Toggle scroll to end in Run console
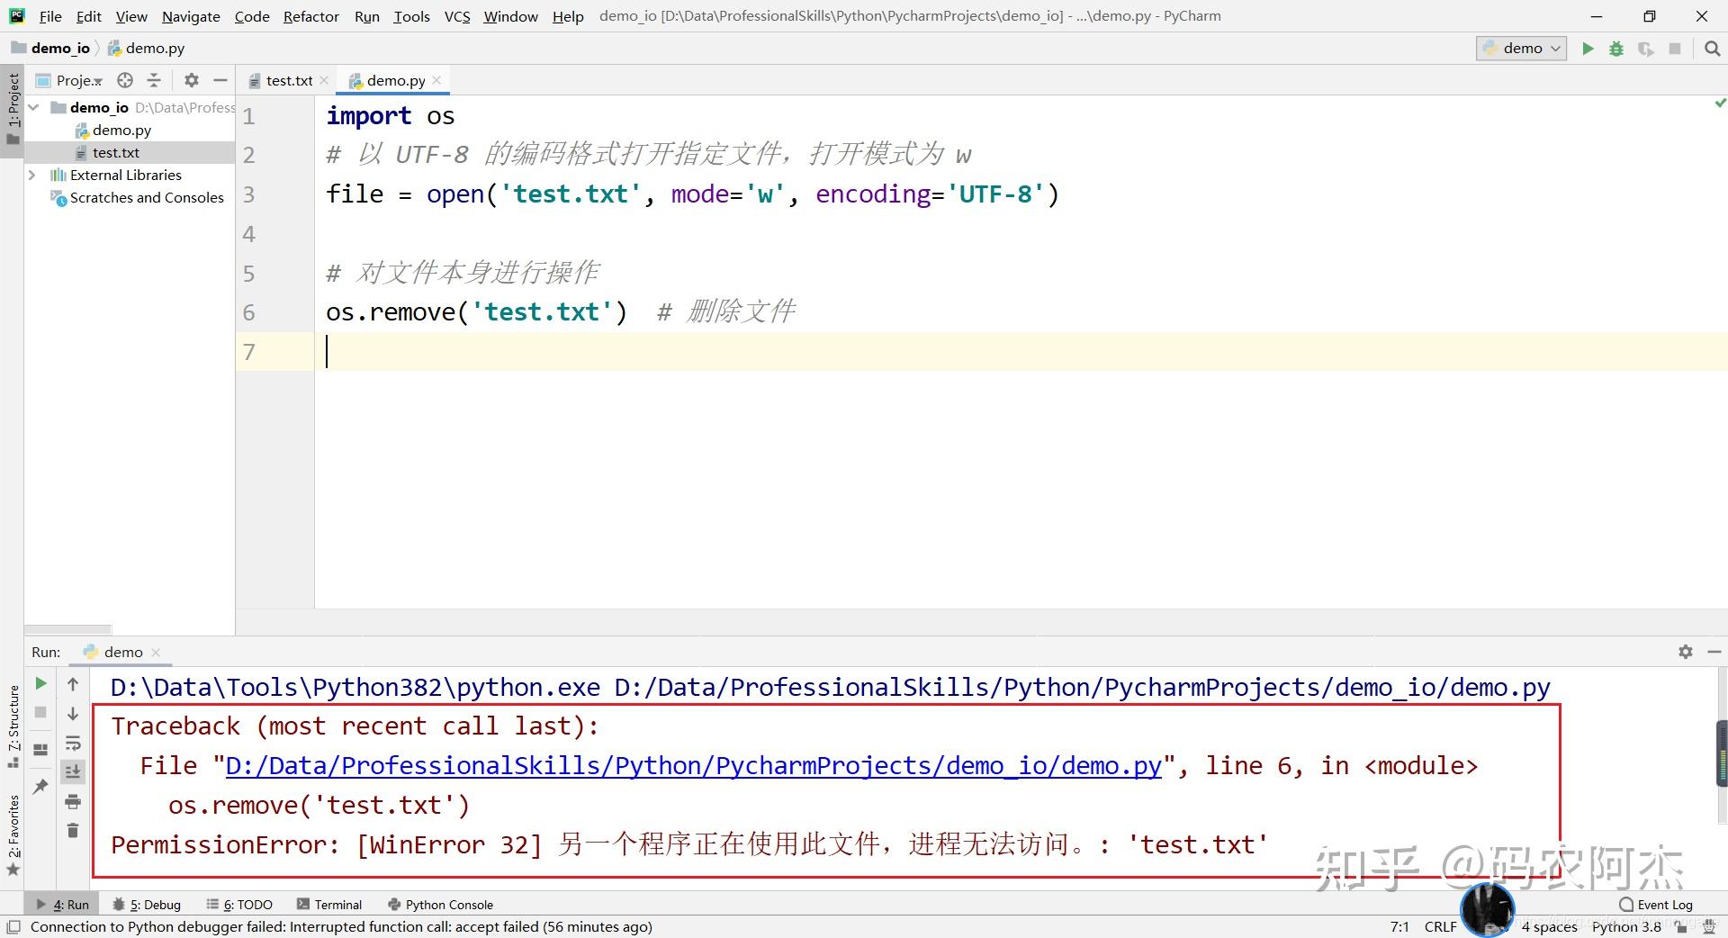This screenshot has width=1728, height=938. (73, 771)
